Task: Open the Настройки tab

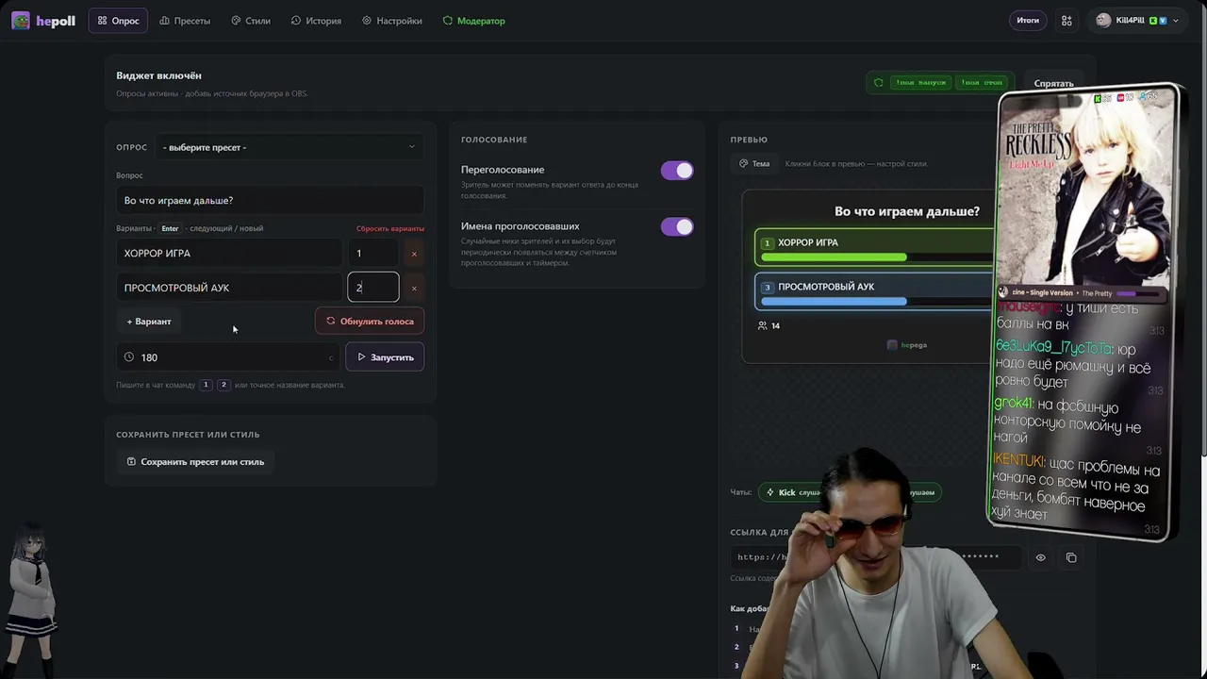Action: 392,21
